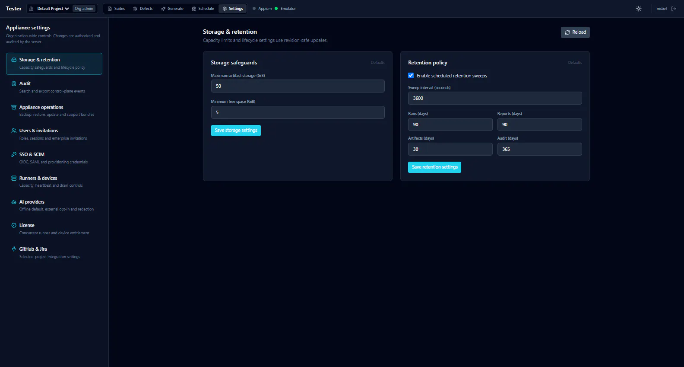Click the Appium status label
This screenshot has height=367, width=684.
click(x=265, y=9)
